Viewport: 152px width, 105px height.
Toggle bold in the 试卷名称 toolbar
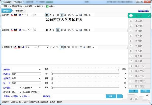[x=47, y=15]
